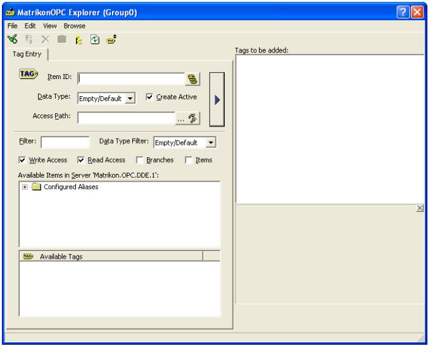This screenshot has width=428, height=346.
Task: Select the Tag Entry tab
Action: (27, 54)
